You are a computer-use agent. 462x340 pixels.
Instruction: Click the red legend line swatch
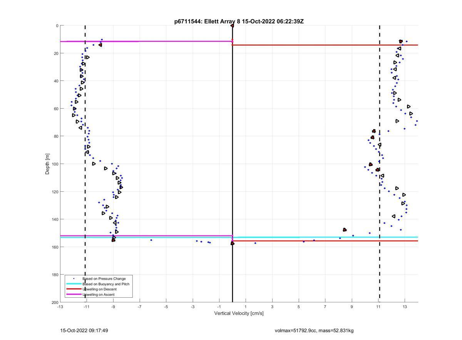click(74, 289)
